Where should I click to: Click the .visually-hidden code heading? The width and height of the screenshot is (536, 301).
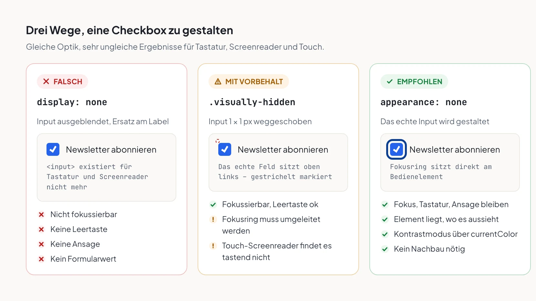coord(252,102)
